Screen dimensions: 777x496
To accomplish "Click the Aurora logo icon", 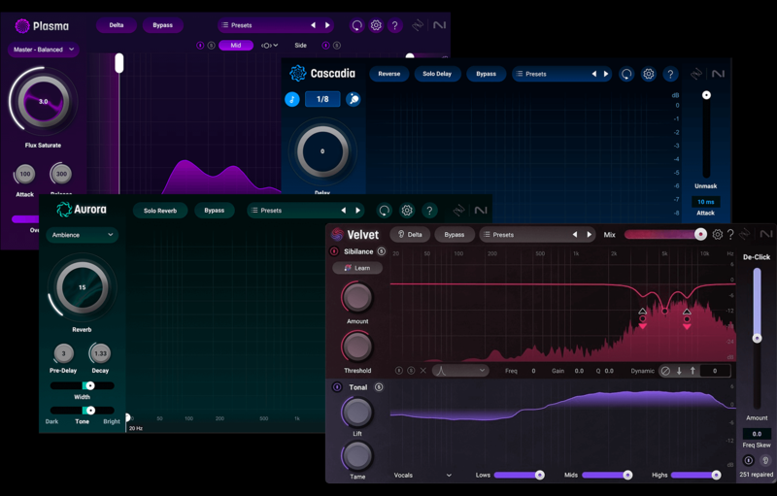I will (x=64, y=210).
